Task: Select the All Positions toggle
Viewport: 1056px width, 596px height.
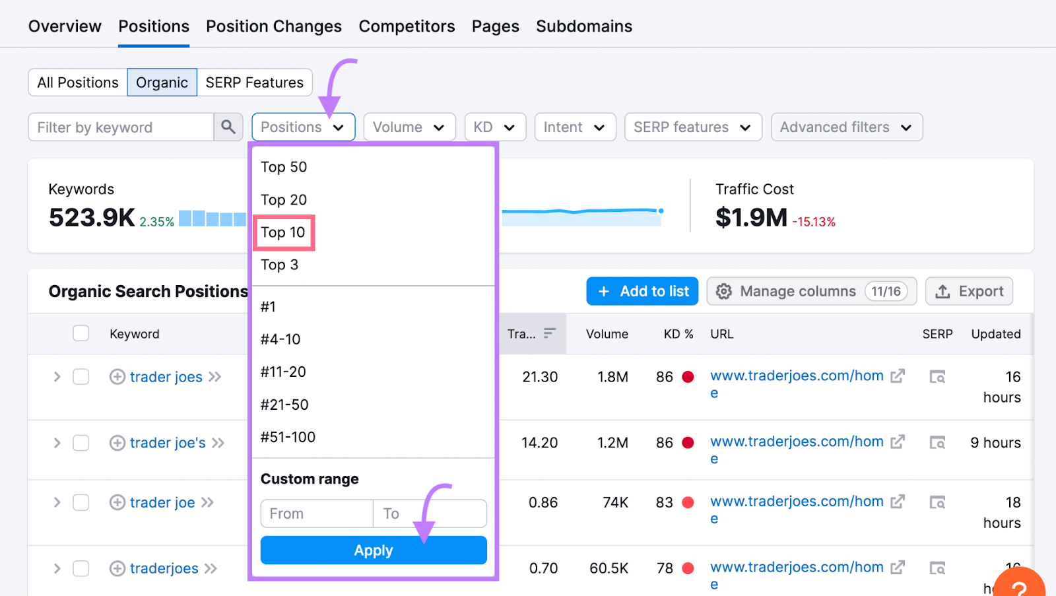Action: pos(78,83)
